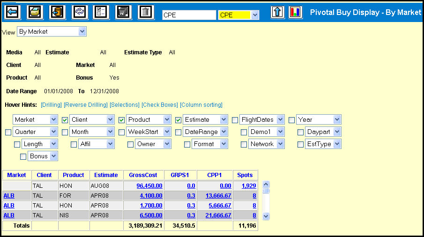Check the WeekStart checkbox
This screenshot has height=237, width=424.
tap(122, 132)
